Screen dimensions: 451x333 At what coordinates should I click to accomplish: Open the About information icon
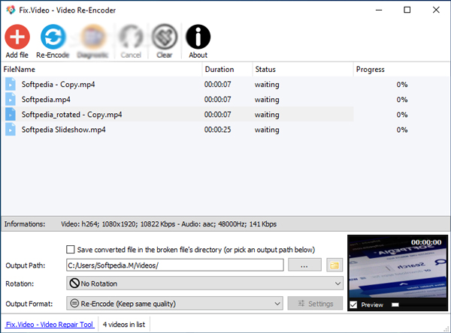(x=198, y=37)
